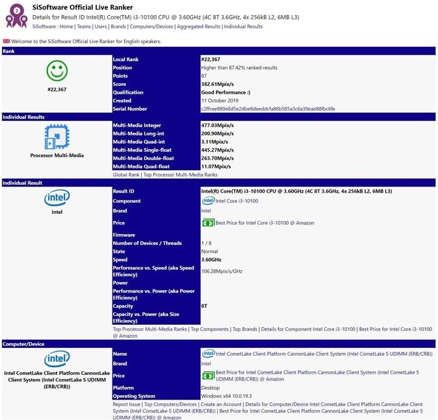The width and height of the screenshot is (438, 420).
Task: Click the Intel Core i3-10100 component link
Action: pos(237,201)
